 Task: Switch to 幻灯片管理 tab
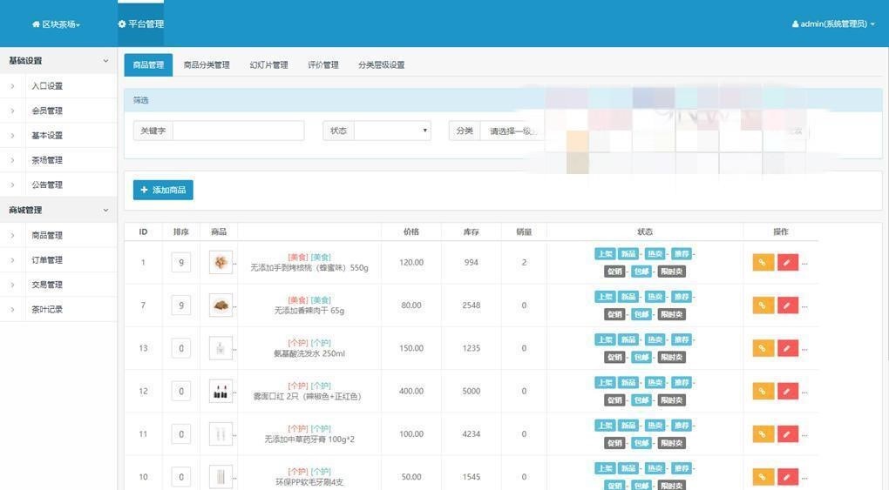point(268,65)
